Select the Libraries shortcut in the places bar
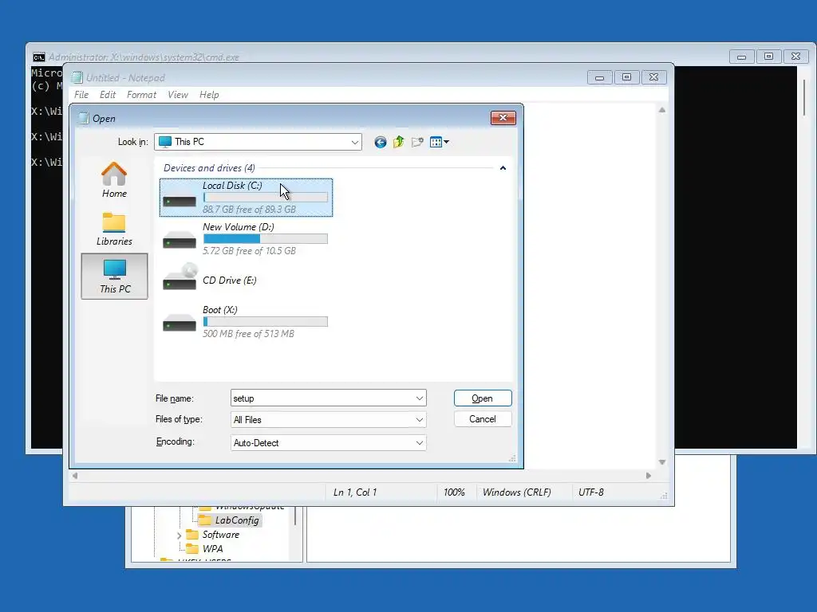The width and height of the screenshot is (817, 612). click(x=114, y=229)
